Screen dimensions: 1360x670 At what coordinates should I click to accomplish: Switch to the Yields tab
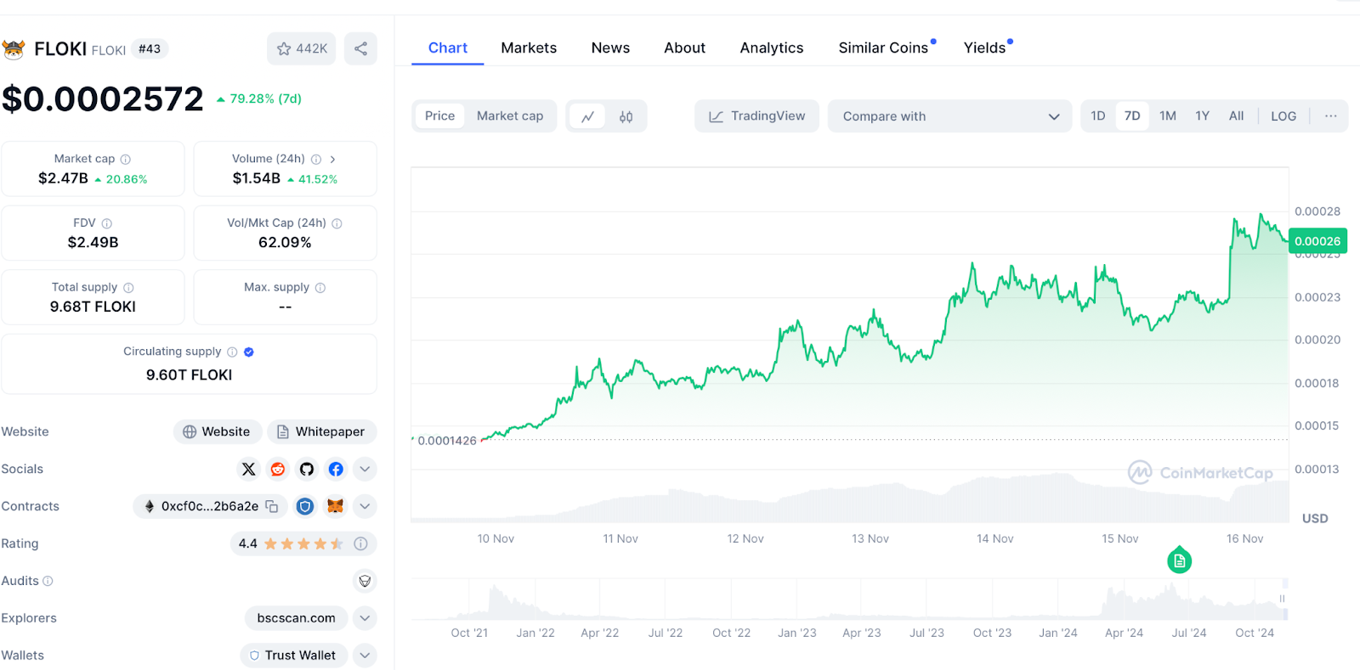[984, 48]
